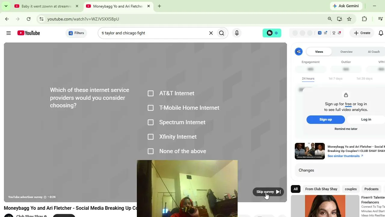Check the Spectrum Internet option
Screen dimensions: 385x217
[151, 122]
